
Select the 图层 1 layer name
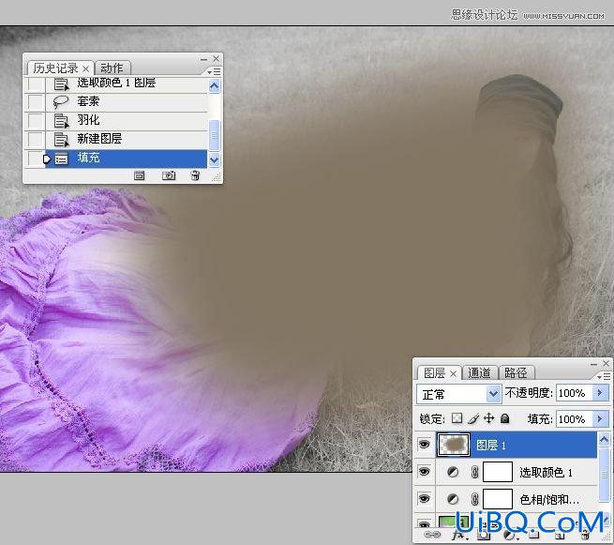tap(491, 446)
